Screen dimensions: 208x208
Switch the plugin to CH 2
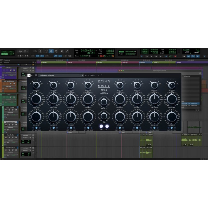(x=107, y=126)
